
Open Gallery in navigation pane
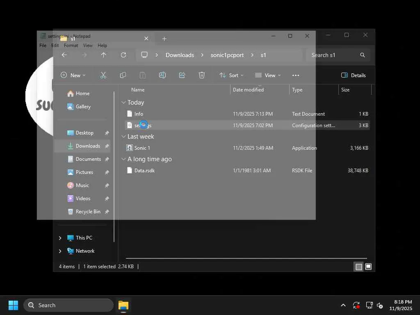pyautogui.click(x=83, y=107)
